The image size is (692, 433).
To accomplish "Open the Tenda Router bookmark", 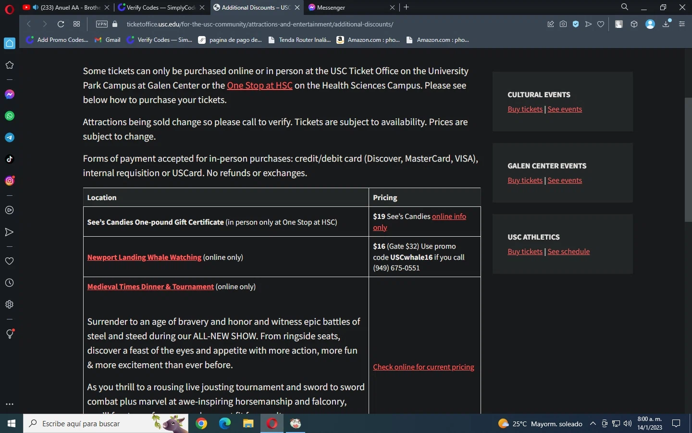I will (300, 40).
